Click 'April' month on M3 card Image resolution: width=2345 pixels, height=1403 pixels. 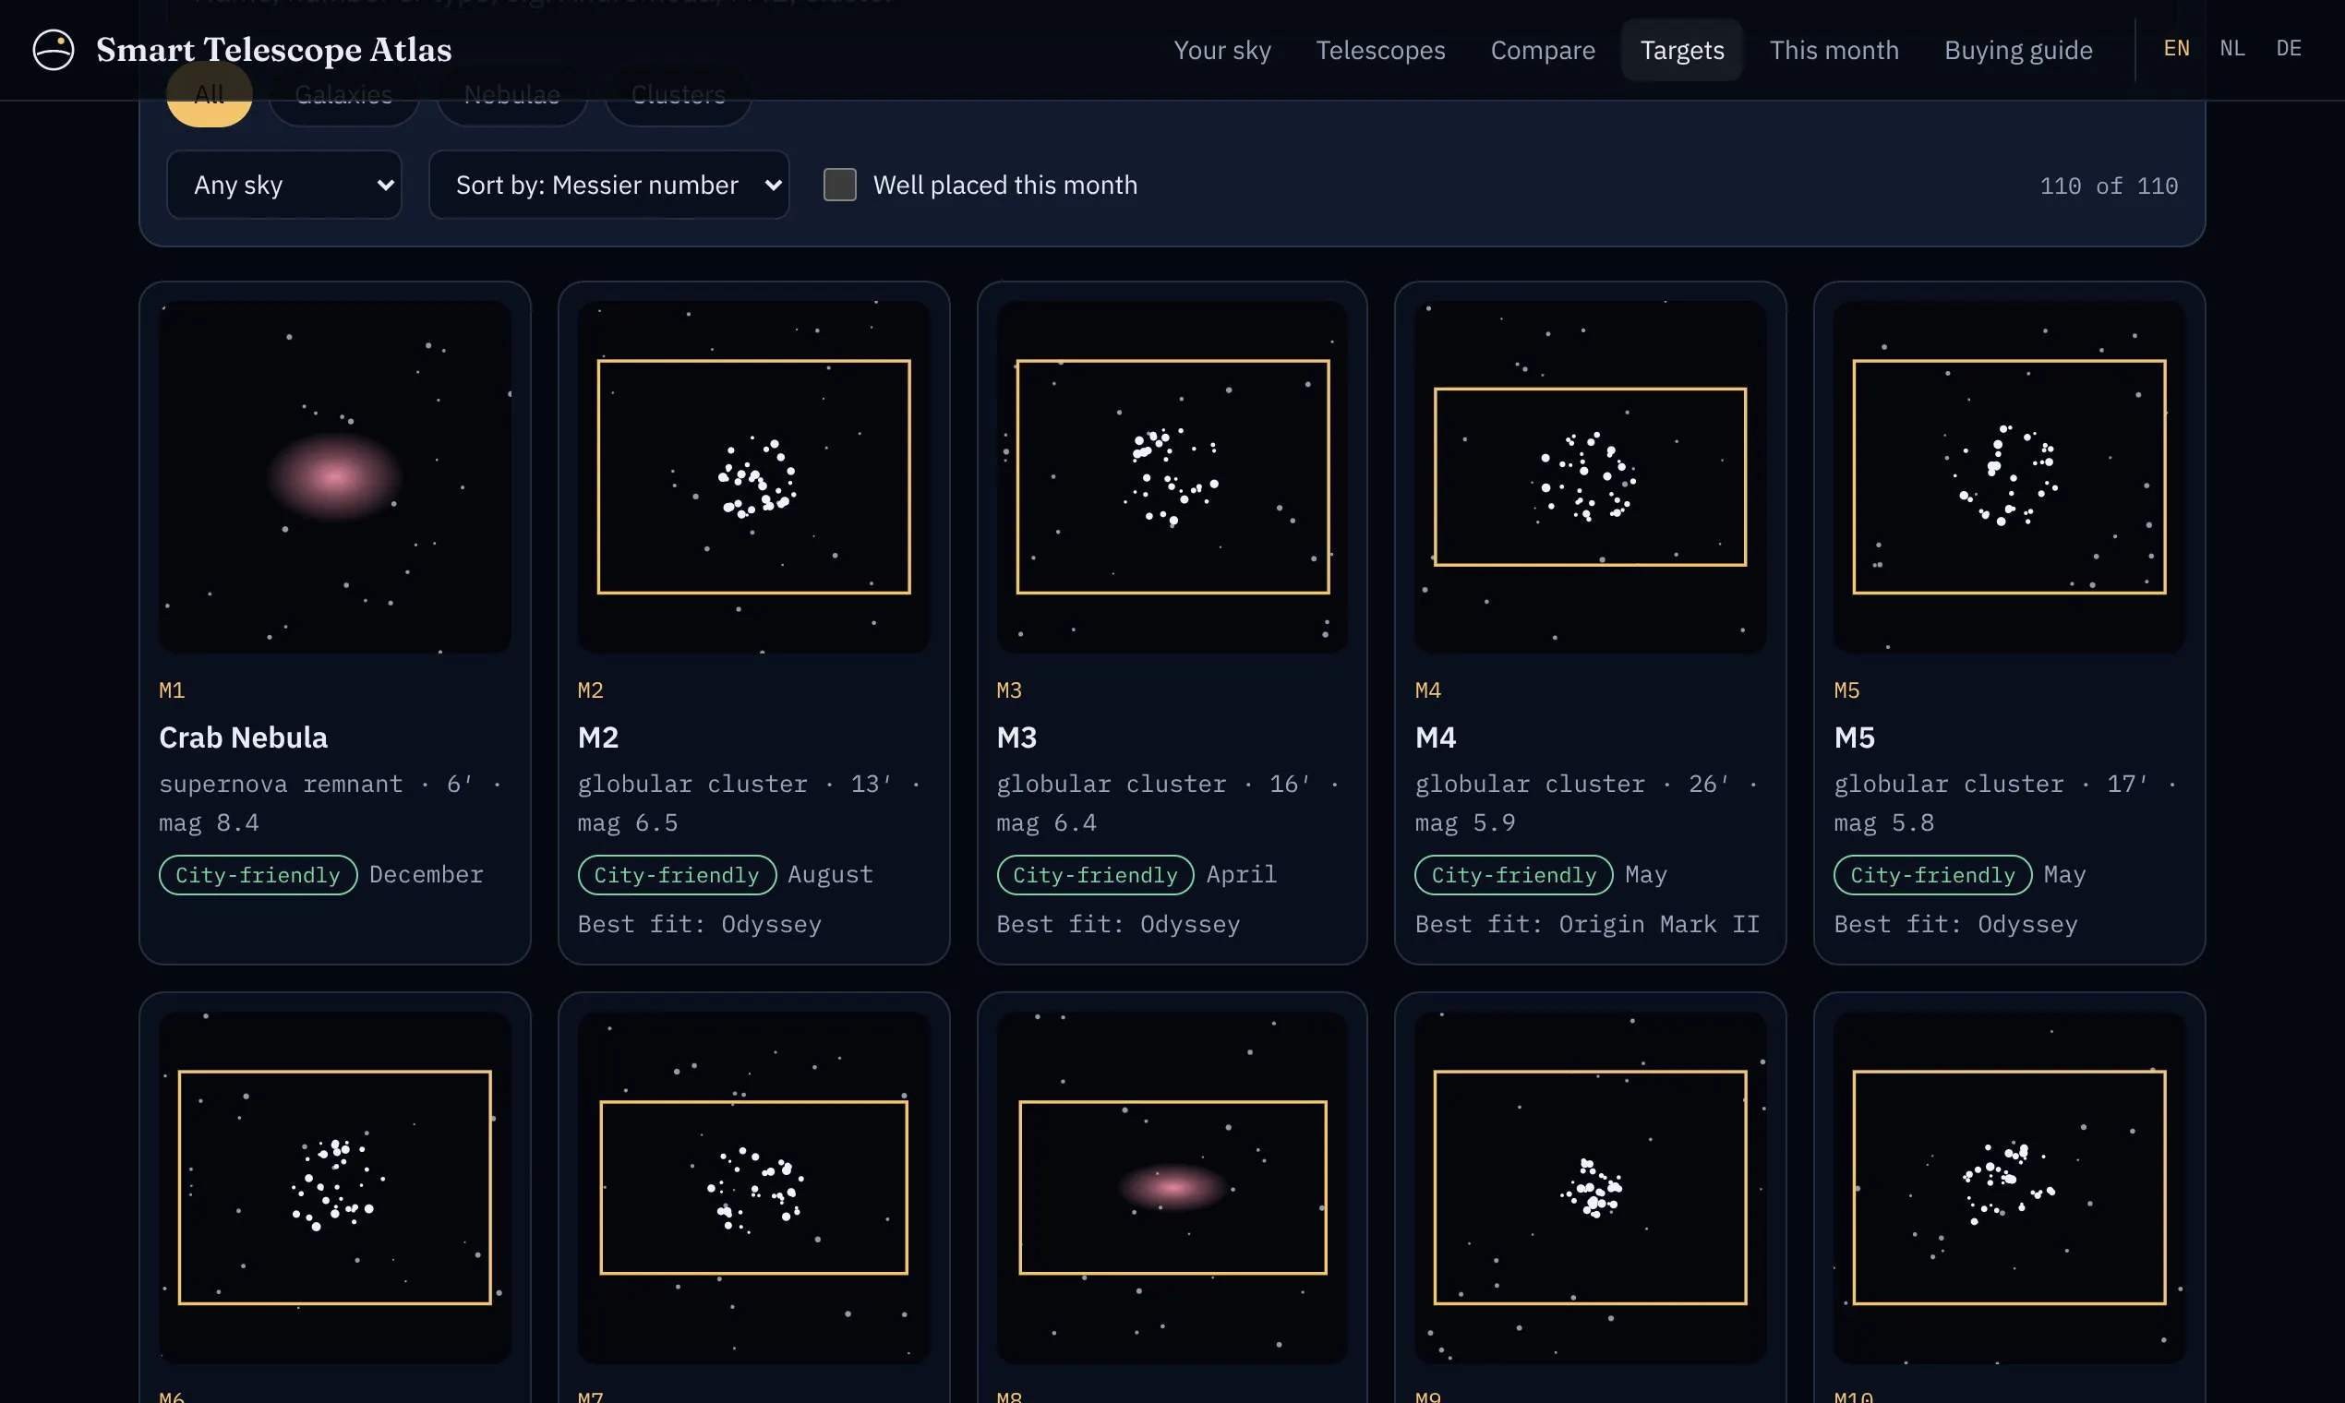pyautogui.click(x=1242, y=875)
